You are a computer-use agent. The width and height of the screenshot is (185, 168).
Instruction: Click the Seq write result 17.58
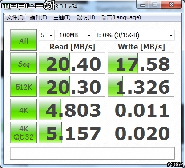click(x=141, y=63)
